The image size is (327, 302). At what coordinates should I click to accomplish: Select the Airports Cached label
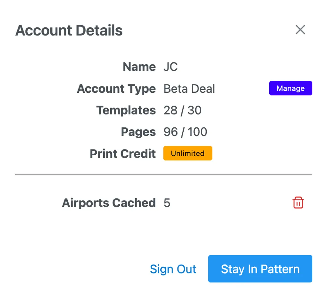click(x=109, y=203)
